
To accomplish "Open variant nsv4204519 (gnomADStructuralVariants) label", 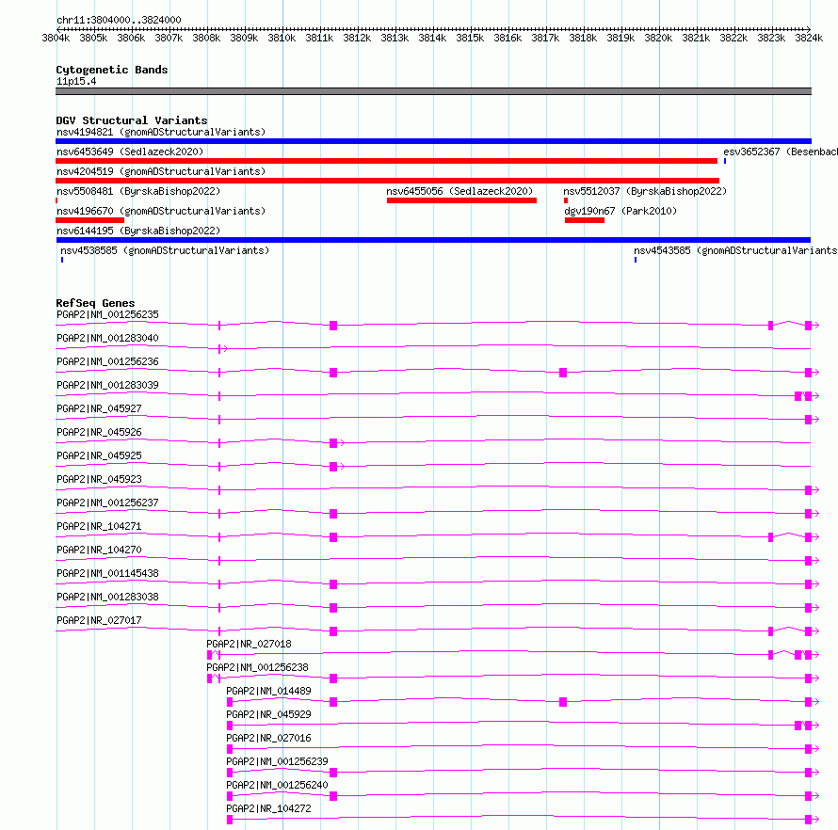I will [161, 171].
